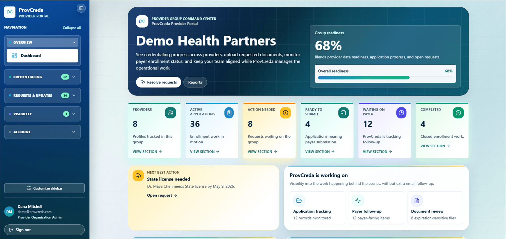Image resolution: width=506 pixels, height=239 pixels.
Task: Expand the Account section chevron
Action: [x=74, y=132]
